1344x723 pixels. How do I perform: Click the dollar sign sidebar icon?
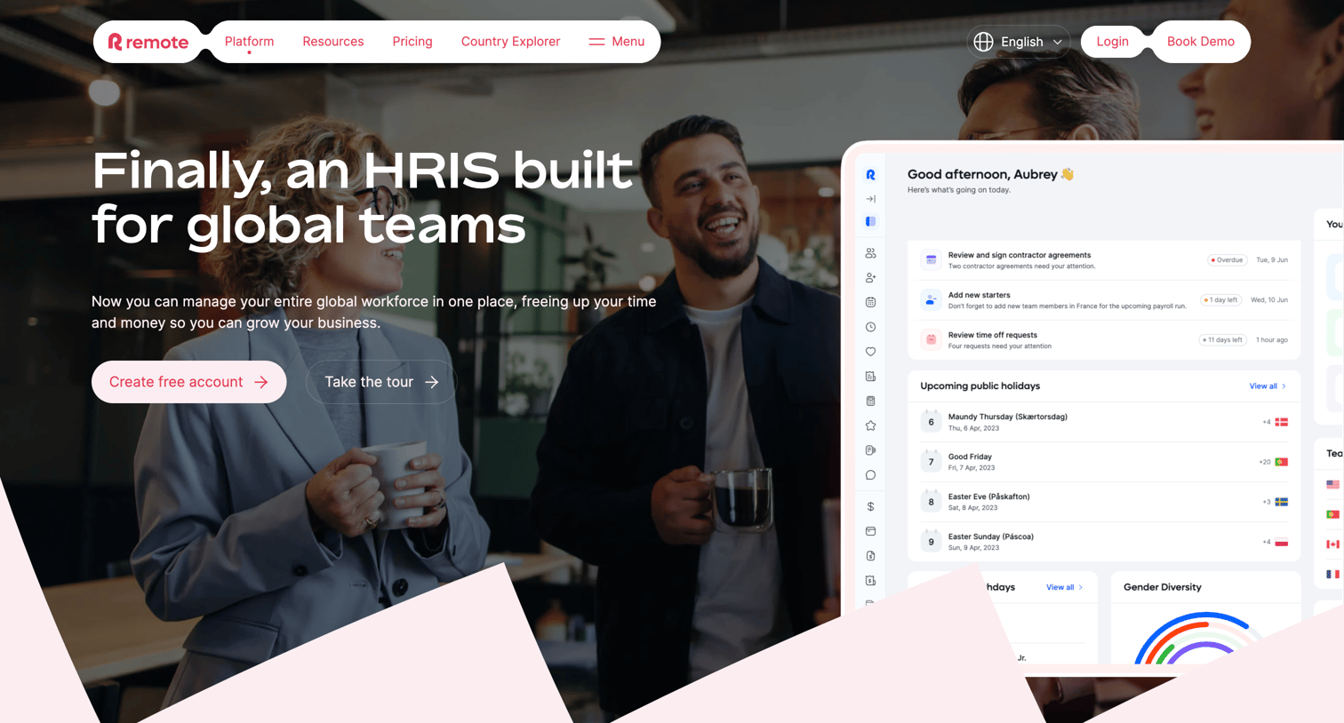click(870, 506)
